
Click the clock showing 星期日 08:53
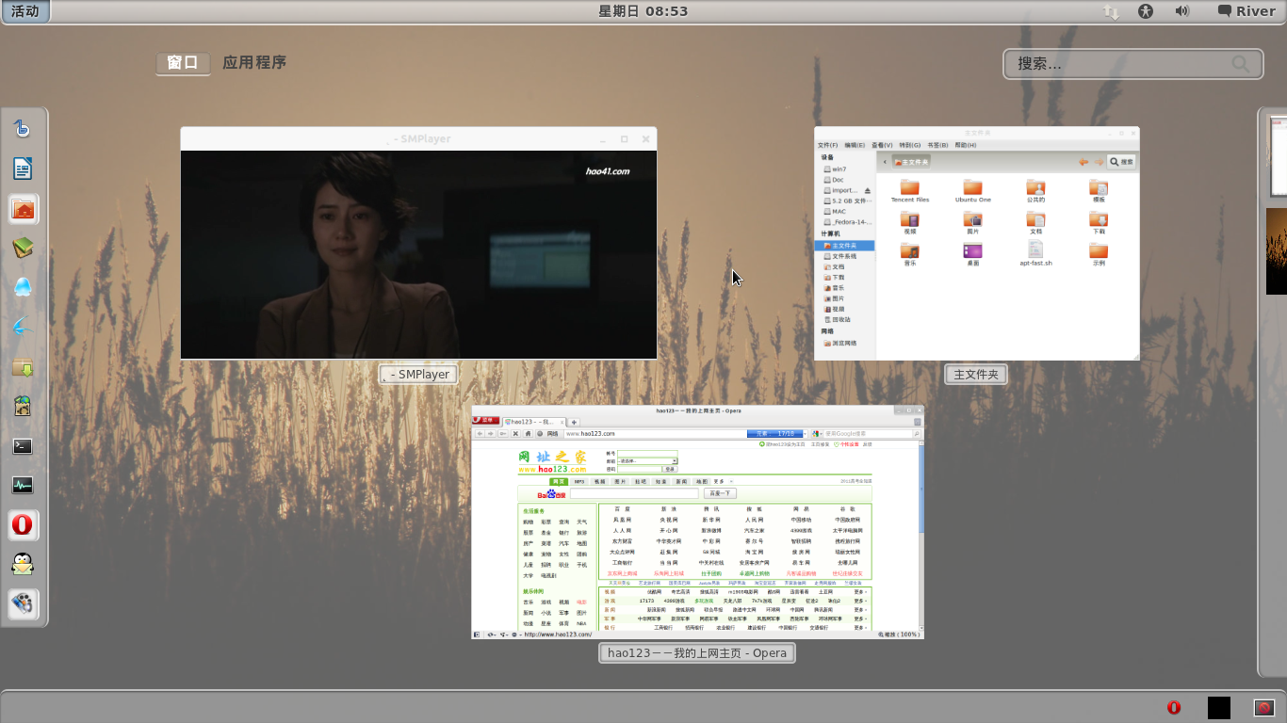pos(643,11)
